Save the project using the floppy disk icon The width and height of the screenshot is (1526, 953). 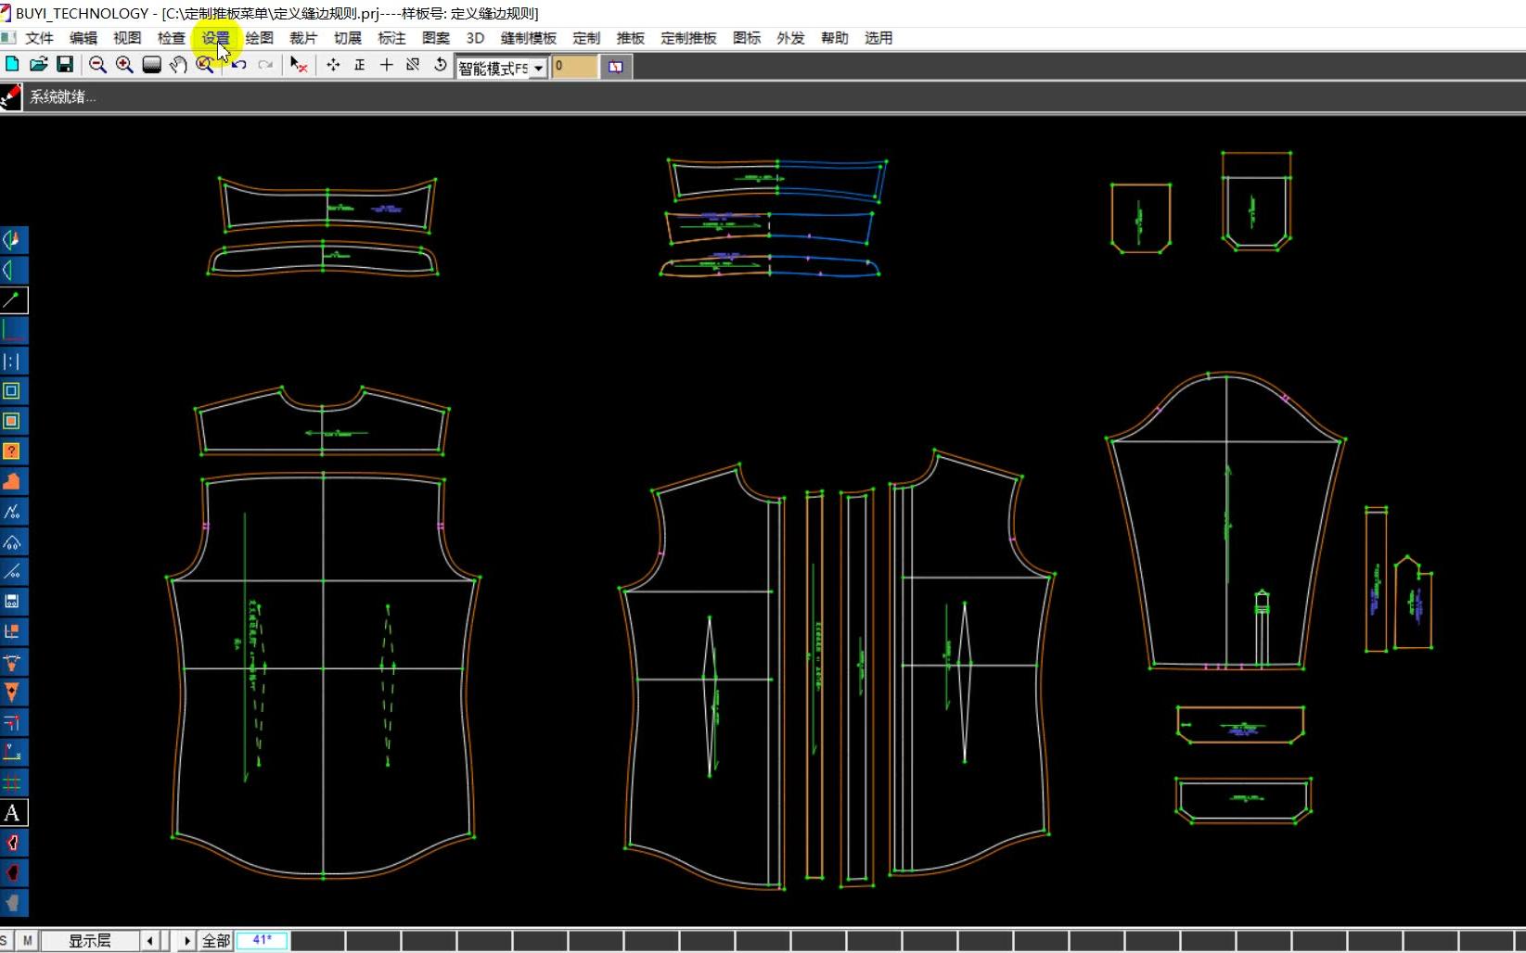click(x=65, y=65)
